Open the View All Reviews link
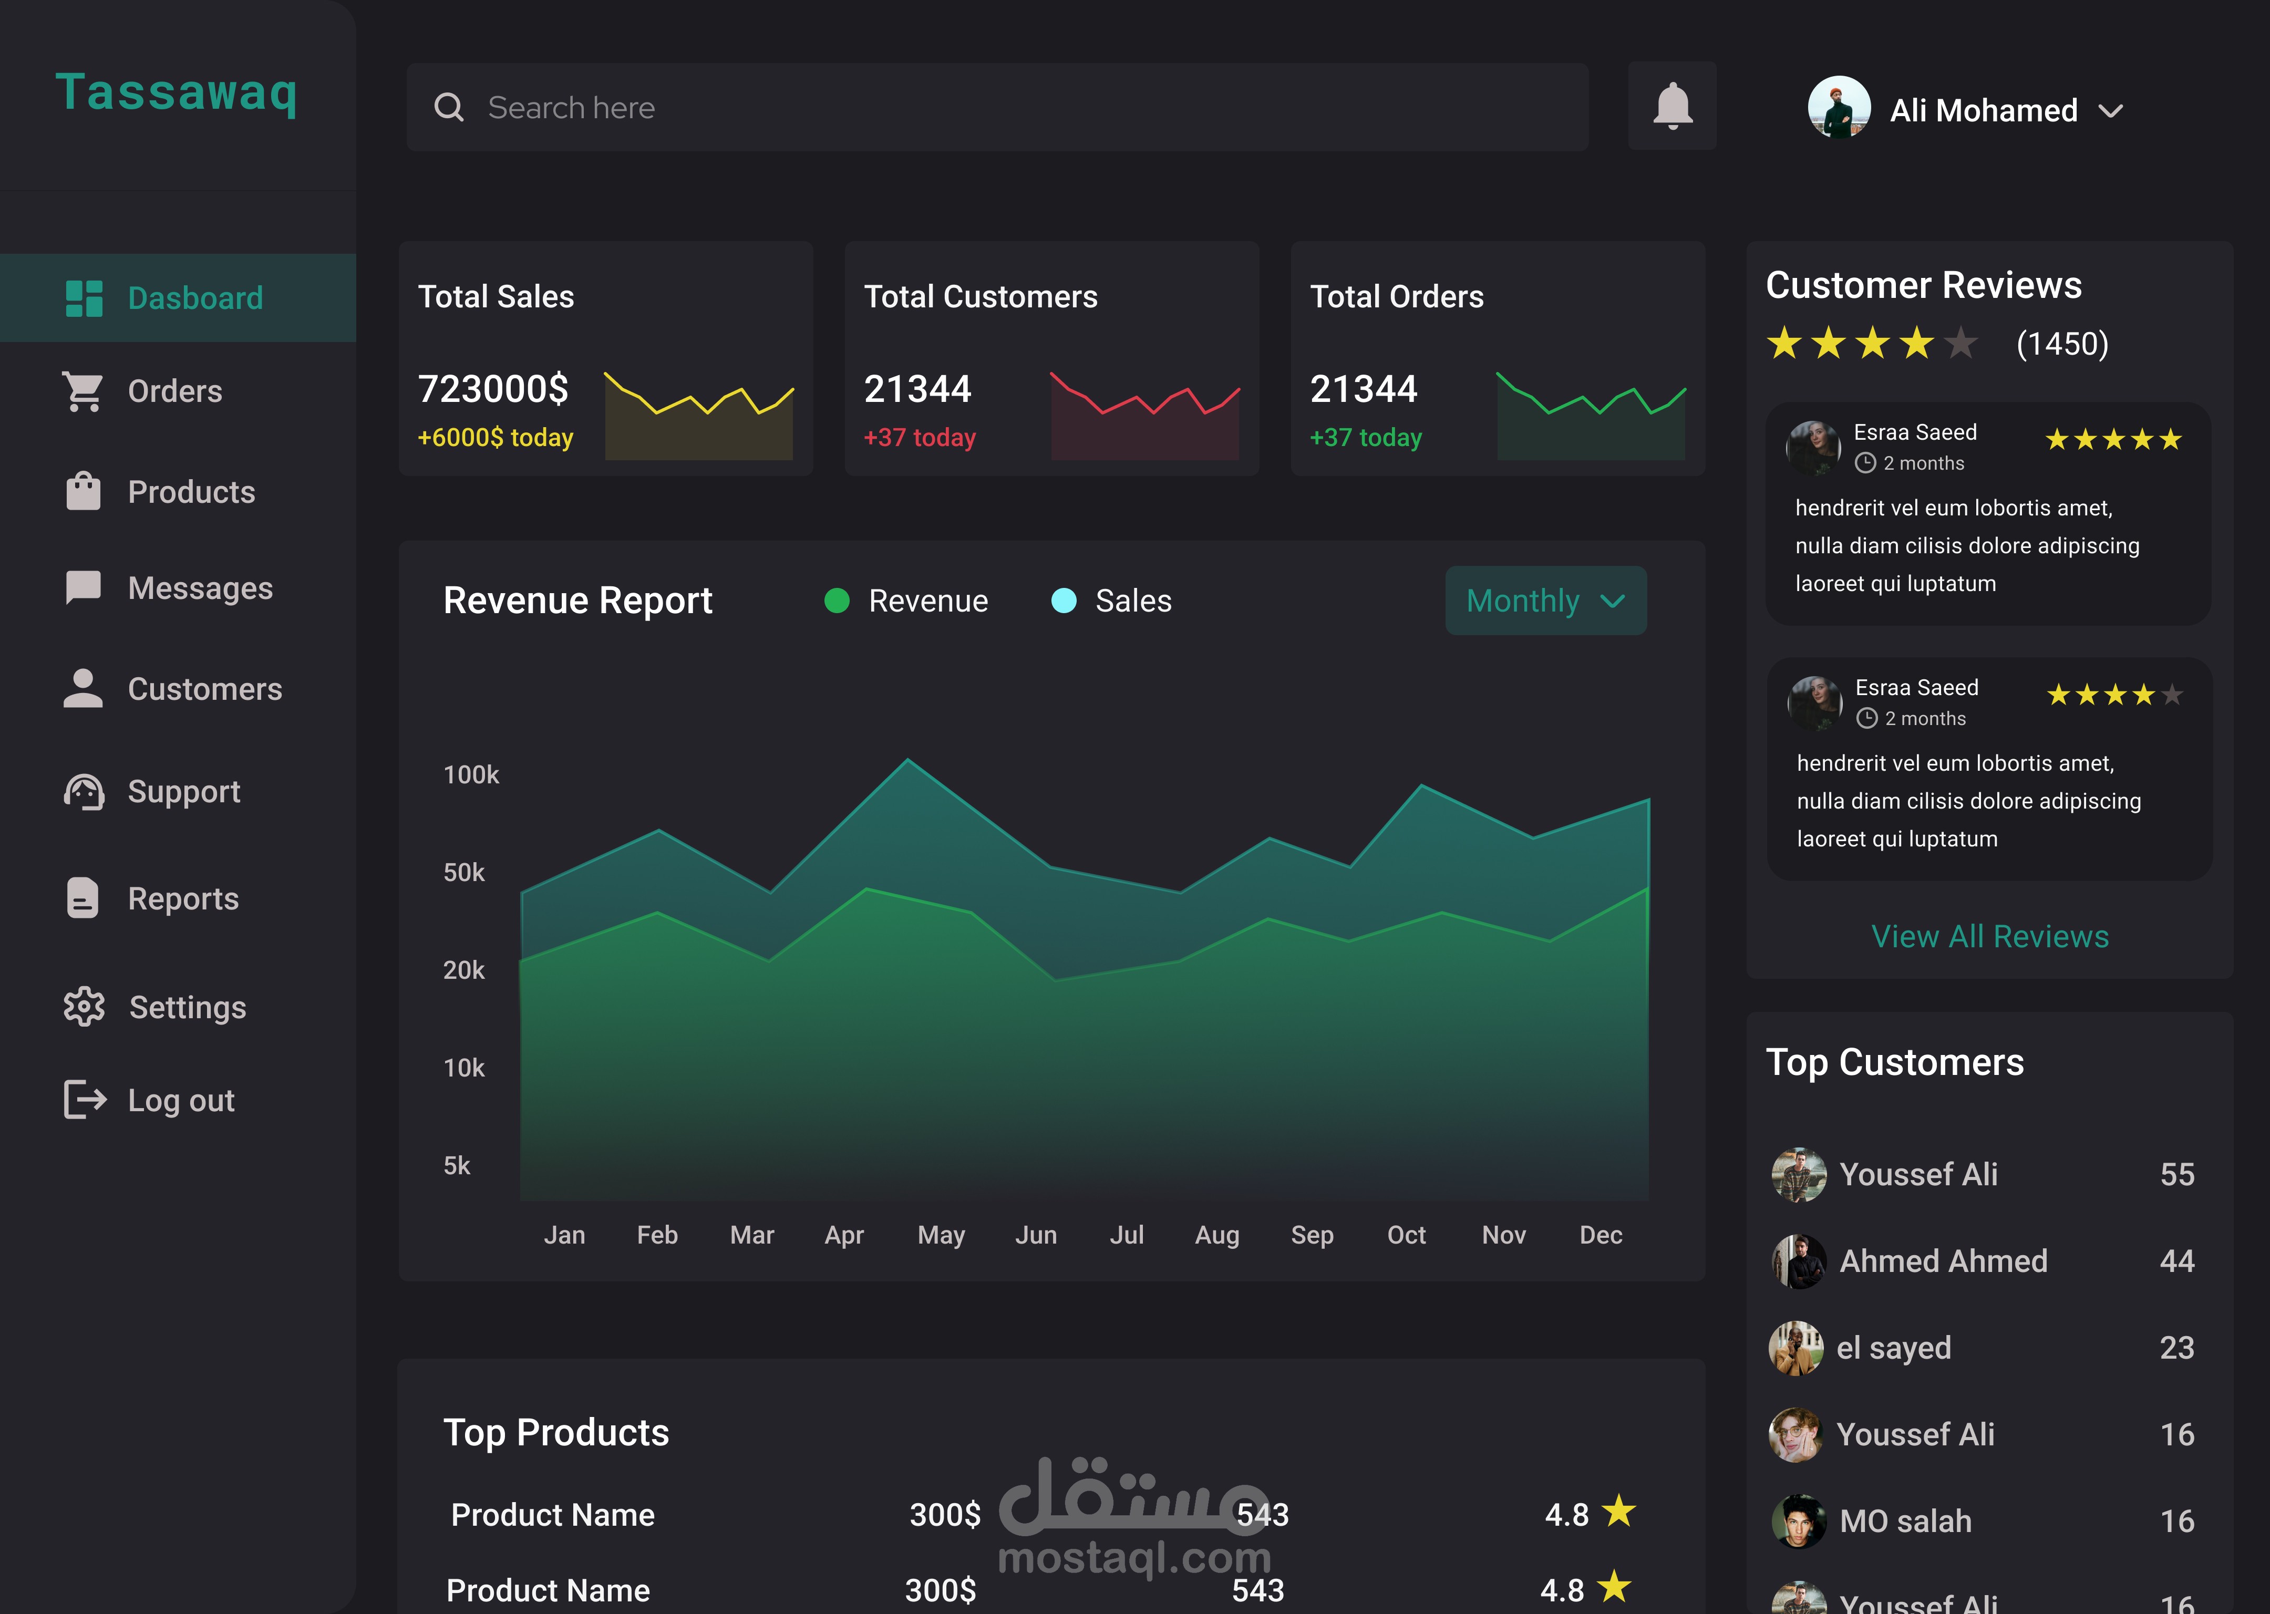The height and width of the screenshot is (1614, 2270). click(1990, 936)
